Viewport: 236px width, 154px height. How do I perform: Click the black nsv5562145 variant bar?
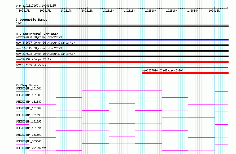(122, 51)
